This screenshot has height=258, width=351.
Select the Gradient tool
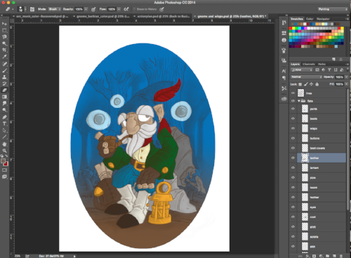pyautogui.click(x=4, y=97)
